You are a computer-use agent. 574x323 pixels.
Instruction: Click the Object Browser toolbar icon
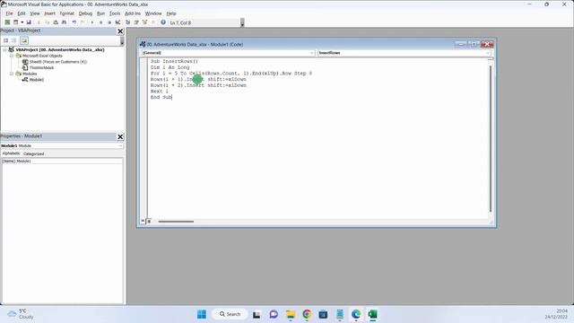144,22
